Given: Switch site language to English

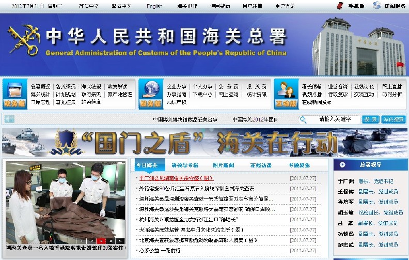Looking at the screenshot, I should click(x=154, y=6).
